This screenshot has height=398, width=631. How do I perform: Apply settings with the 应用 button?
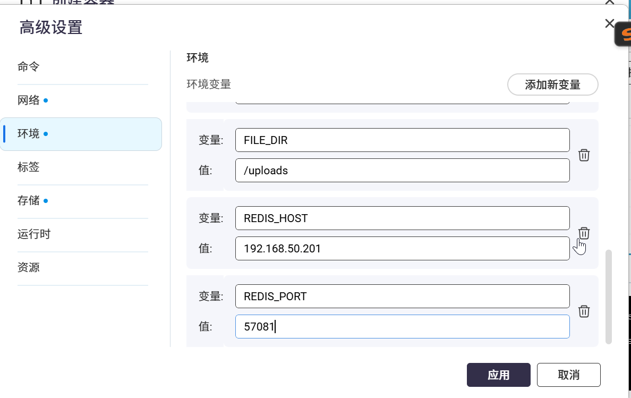pyautogui.click(x=498, y=375)
